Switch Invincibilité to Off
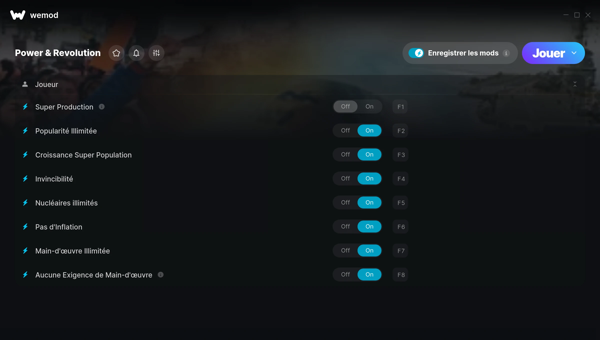The image size is (600, 340). pos(345,178)
